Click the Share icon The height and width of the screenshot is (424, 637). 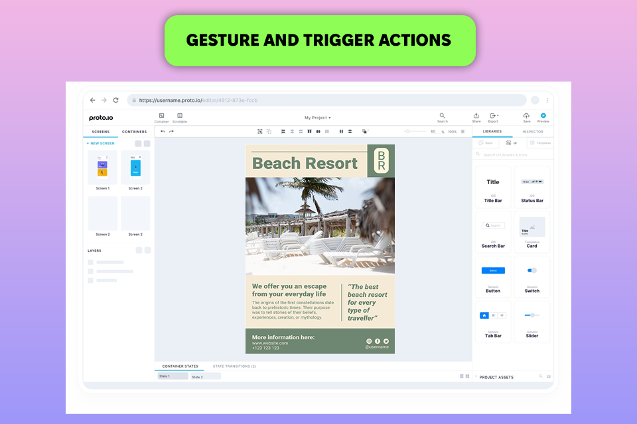click(476, 118)
